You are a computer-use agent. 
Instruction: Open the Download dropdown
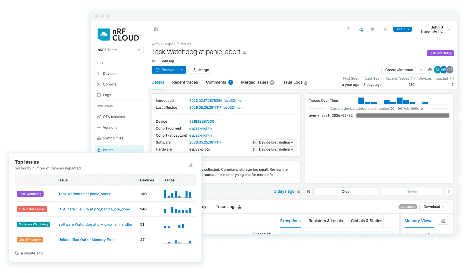tap(434, 207)
